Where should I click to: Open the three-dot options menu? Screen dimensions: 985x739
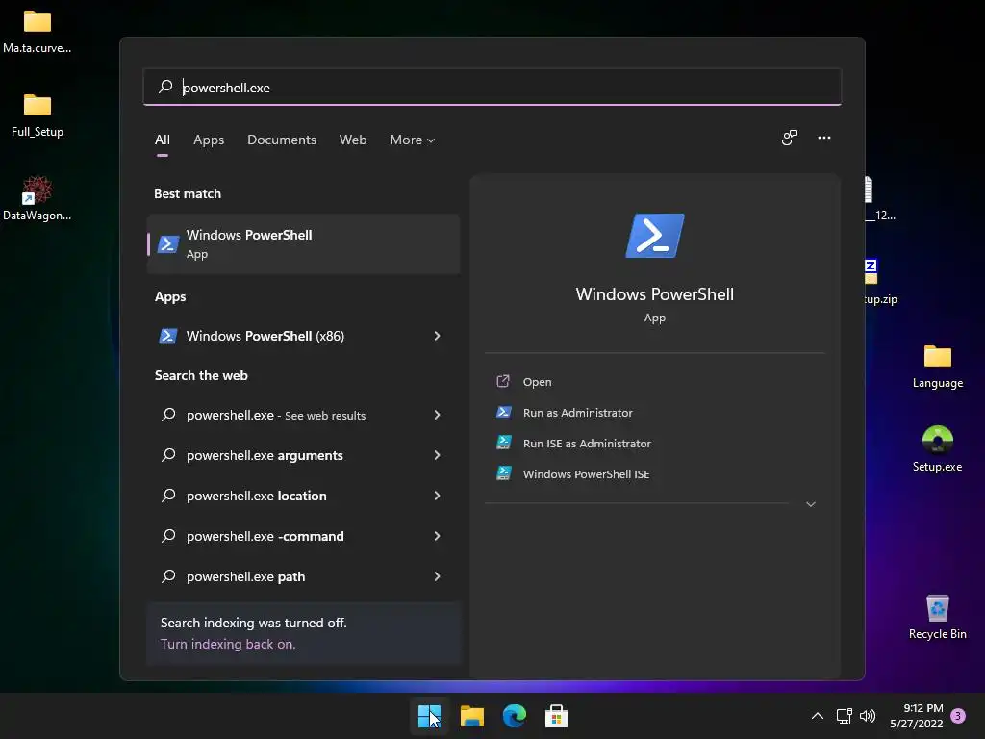click(824, 138)
